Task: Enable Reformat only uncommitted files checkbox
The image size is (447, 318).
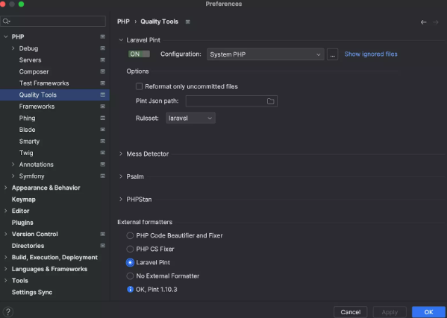Action: tap(139, 86)
